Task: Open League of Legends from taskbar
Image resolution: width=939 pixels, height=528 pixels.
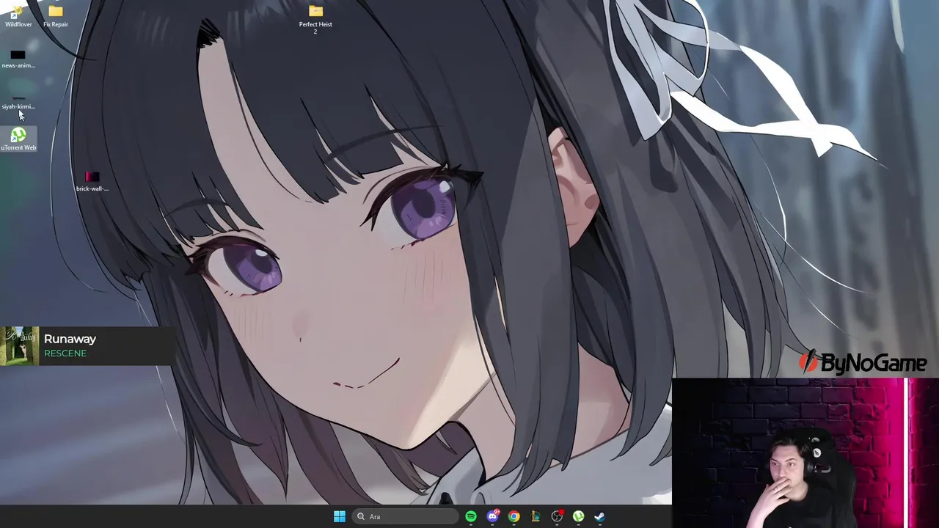Action: [x=536, y=516]
